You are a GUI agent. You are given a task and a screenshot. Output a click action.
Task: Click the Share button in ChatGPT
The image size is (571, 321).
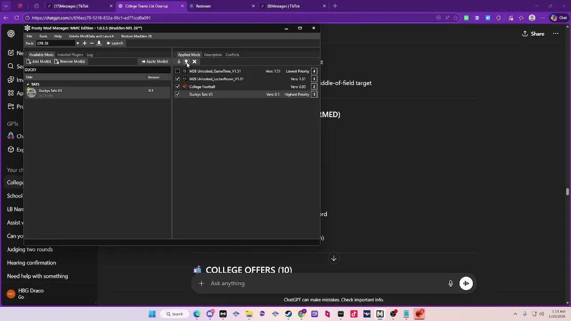coord(534,34)
